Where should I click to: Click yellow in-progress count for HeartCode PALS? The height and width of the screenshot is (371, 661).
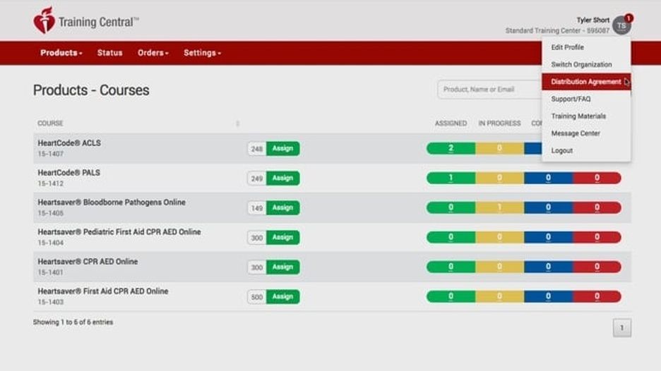coord(499,178)
